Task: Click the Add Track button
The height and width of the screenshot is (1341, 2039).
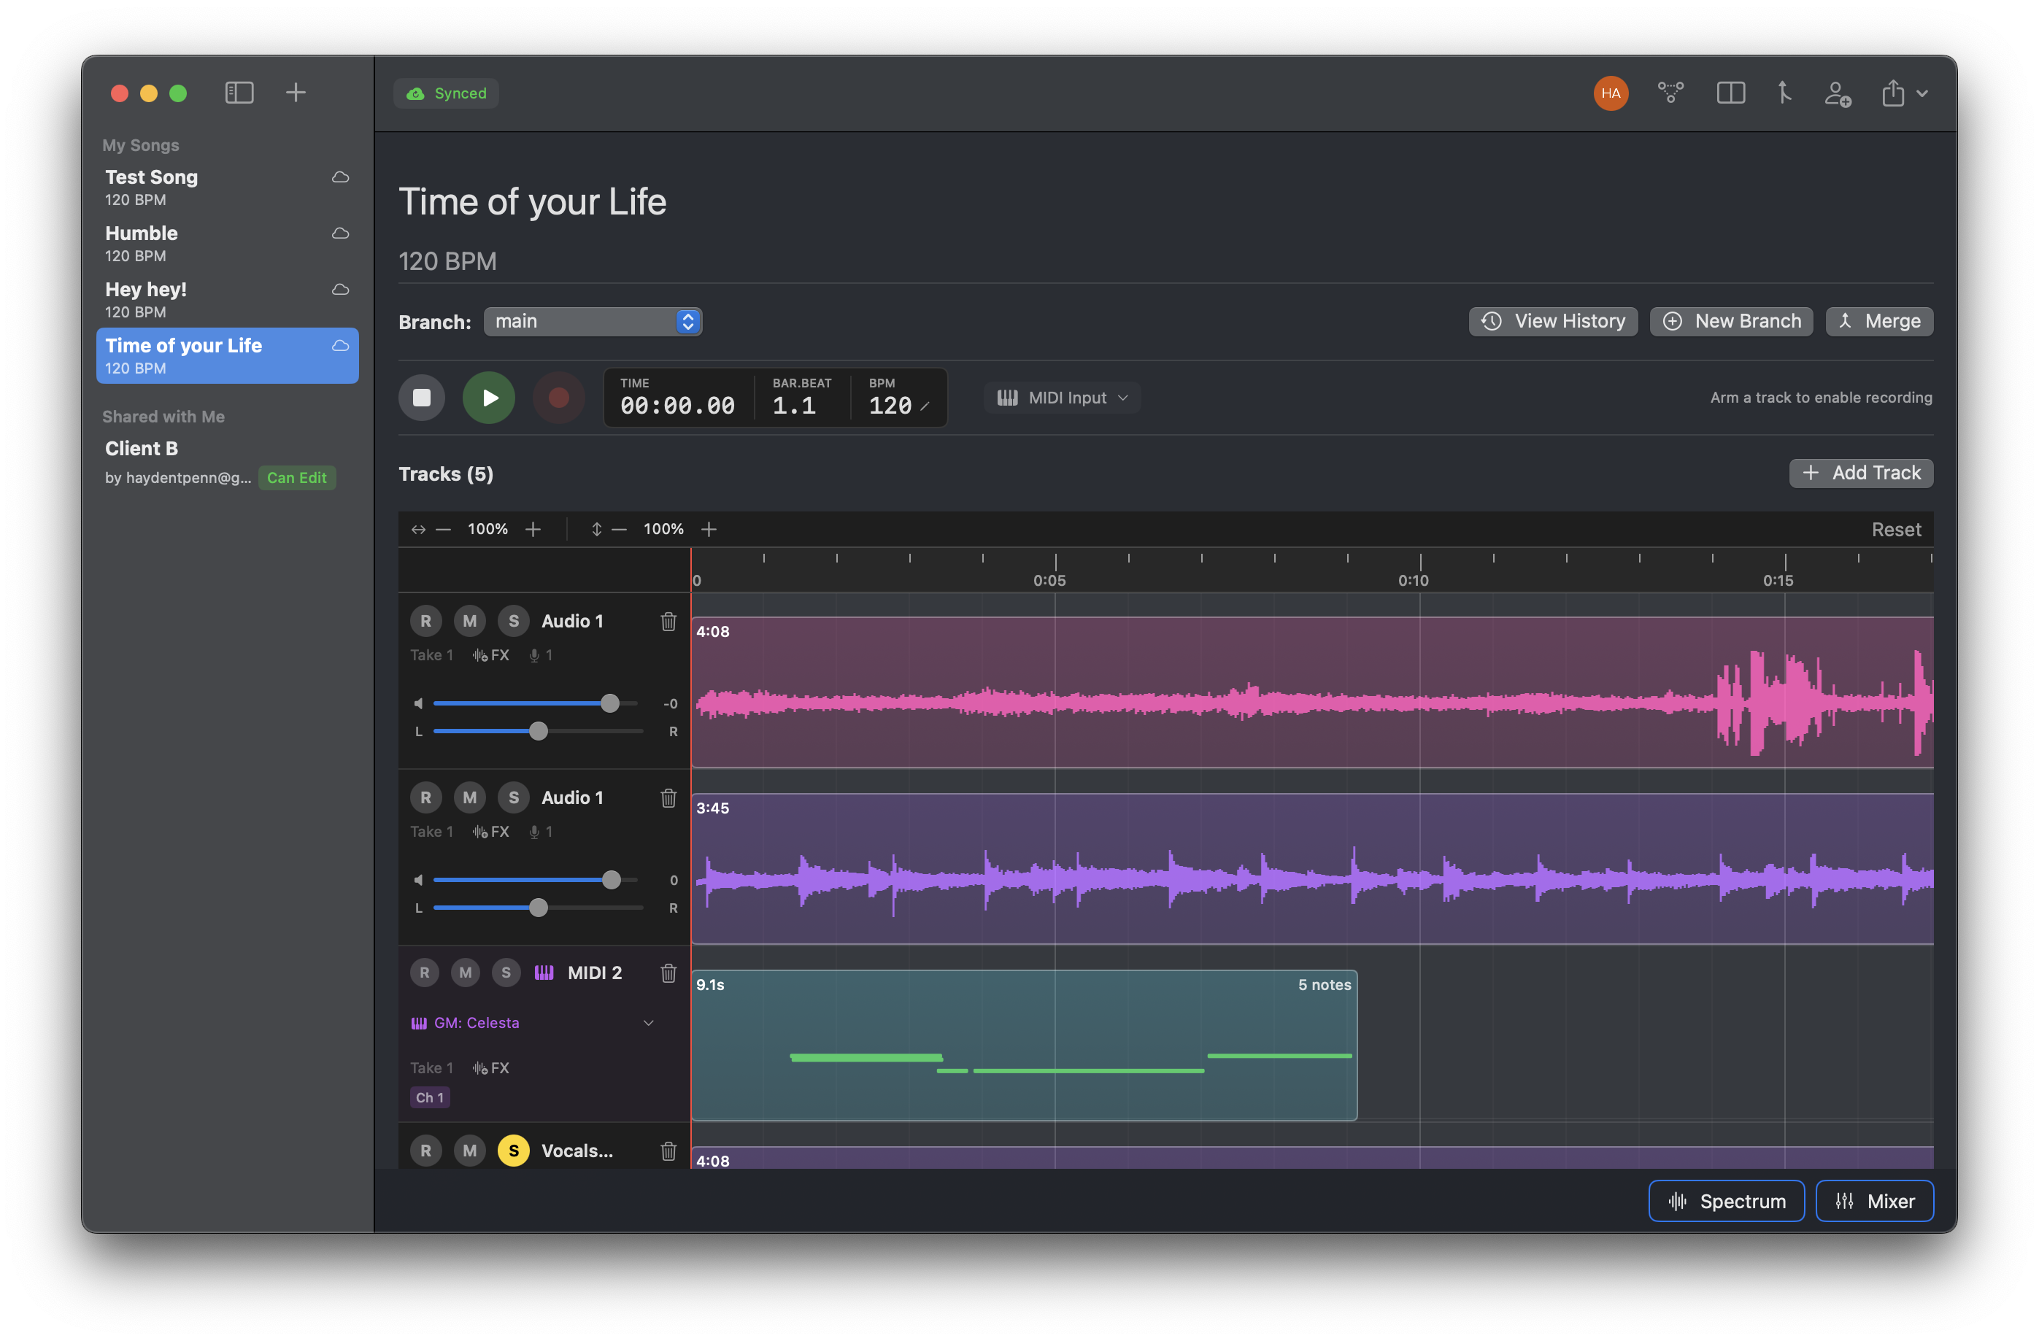Action: (1860, 473)
